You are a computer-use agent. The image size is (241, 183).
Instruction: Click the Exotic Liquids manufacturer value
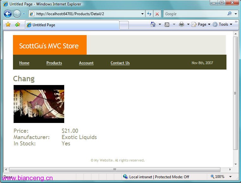point(79,137)
